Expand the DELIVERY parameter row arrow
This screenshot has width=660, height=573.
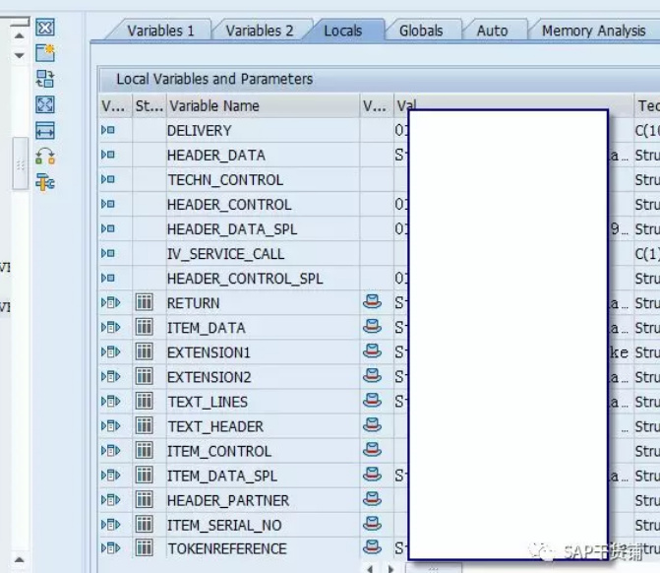(x=108, y=130)
